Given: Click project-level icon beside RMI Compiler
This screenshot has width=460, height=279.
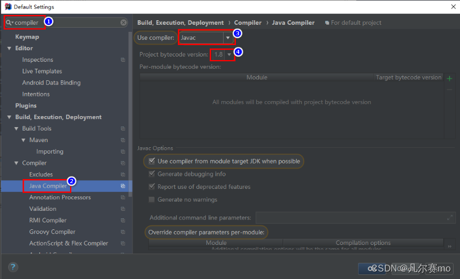Looking at the screenshot, I should pos(123,220).
